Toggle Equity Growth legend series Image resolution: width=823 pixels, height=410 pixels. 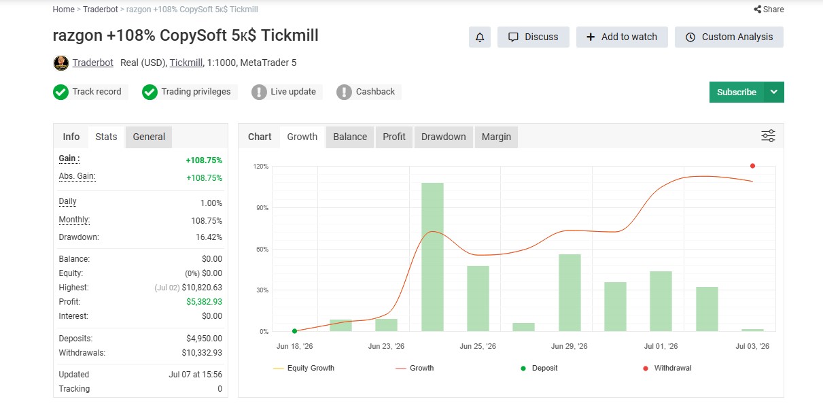304,369
